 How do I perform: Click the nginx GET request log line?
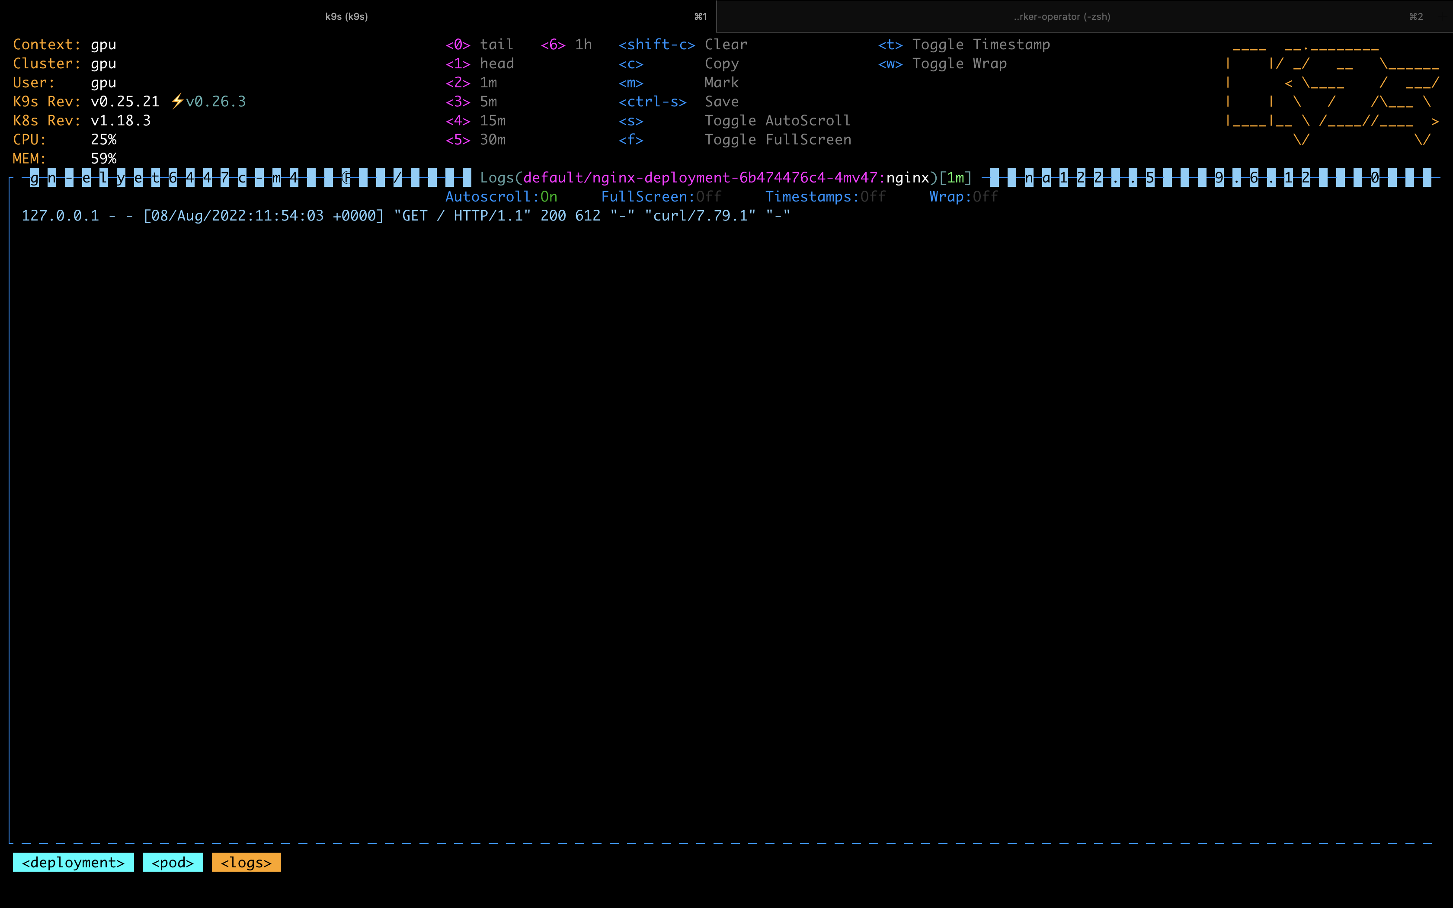click(406, 216)
